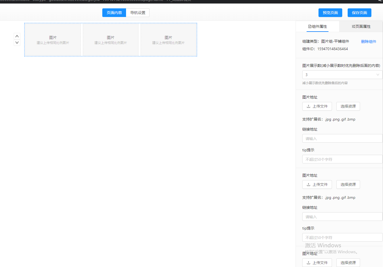Select middle image placeholder in the group
Screen dimensions: 383x267
pos(111,40)
